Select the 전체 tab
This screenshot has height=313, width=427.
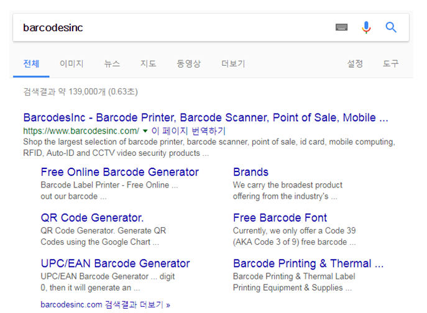point(31,64)
